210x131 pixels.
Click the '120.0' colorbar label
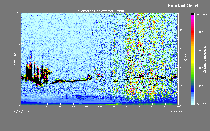201,68
